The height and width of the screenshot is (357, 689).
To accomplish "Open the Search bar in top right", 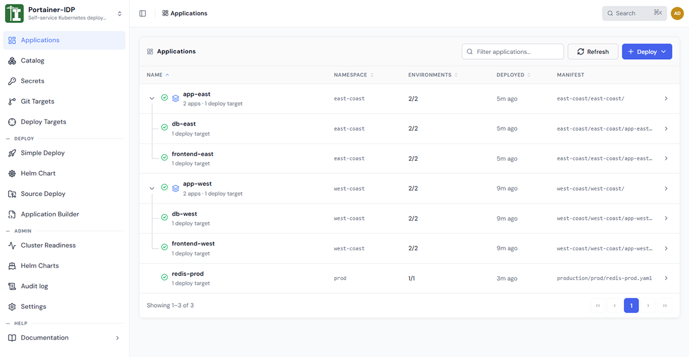I will tap(634, 13).
